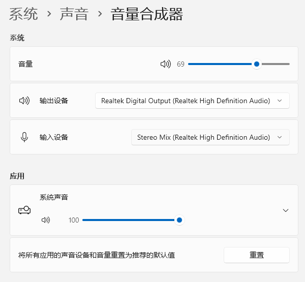Open the Realtek Digital Output device dropdown
The image size is (305, 282).
click(x=192, y=101)
